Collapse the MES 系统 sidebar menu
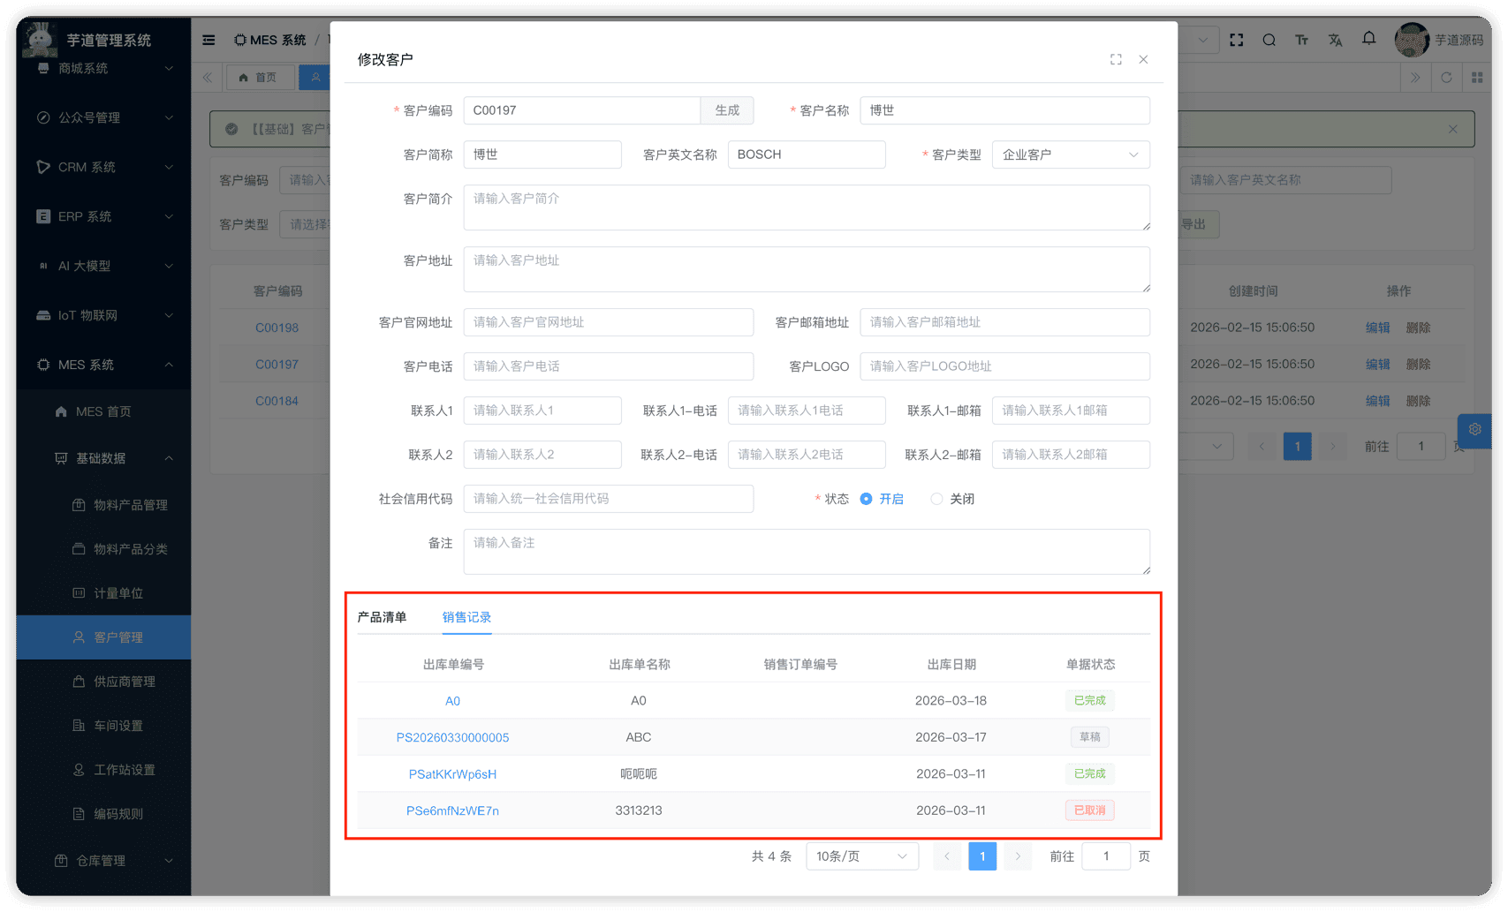 103,364
